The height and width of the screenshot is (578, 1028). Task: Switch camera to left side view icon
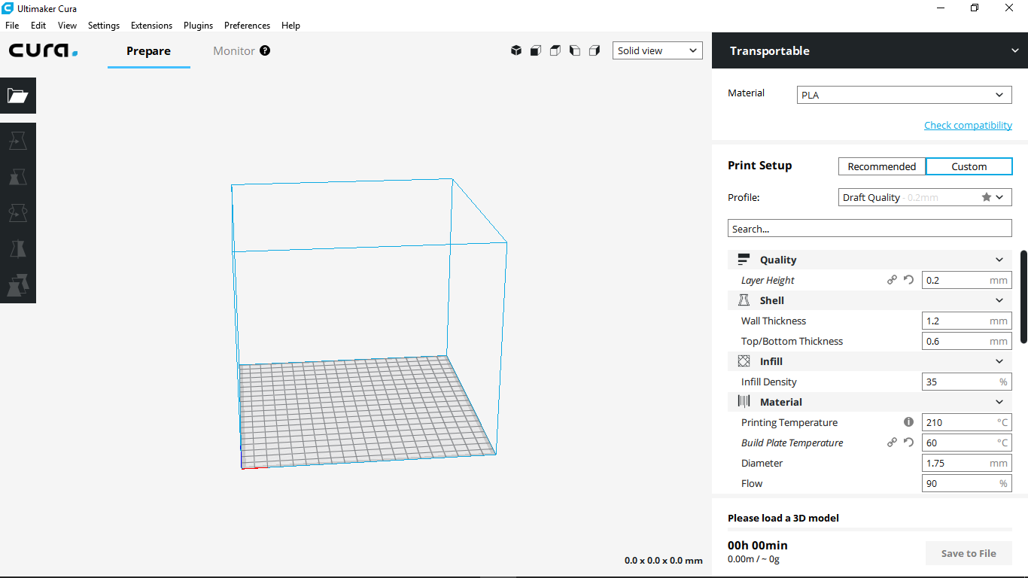[575, 50]
